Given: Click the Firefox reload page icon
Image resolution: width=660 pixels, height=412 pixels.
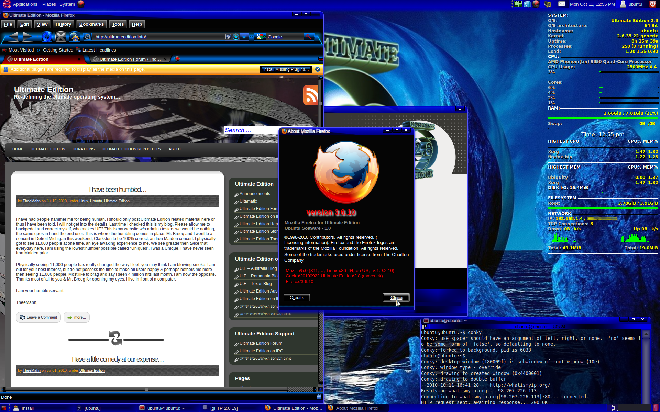Looking at the screenshot, I should point(47,36).
